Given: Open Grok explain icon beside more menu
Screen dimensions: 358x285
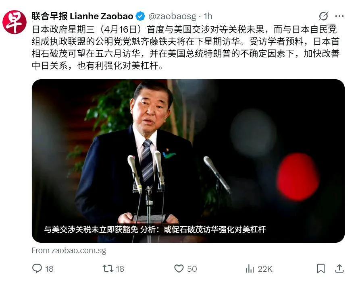Looking at the screenshot, I should [x=323, y=16].
